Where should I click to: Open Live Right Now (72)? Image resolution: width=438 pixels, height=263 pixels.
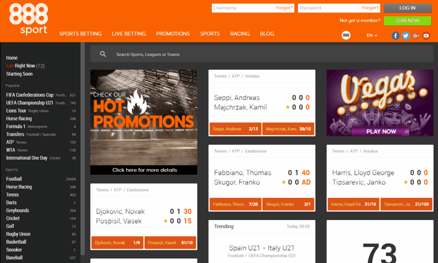point(25,66)
